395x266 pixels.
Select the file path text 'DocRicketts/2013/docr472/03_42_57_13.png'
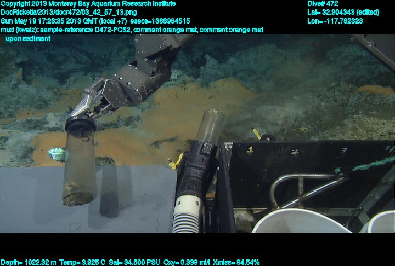point(69,13)
